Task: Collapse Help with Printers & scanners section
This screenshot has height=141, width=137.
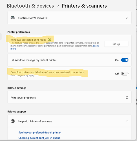Action: [x=127, y=121]
